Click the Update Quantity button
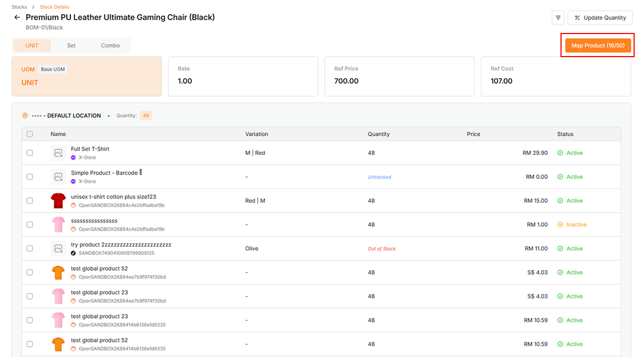The height and width of the screenshot is (357, 644). click(x=600, y=18)
